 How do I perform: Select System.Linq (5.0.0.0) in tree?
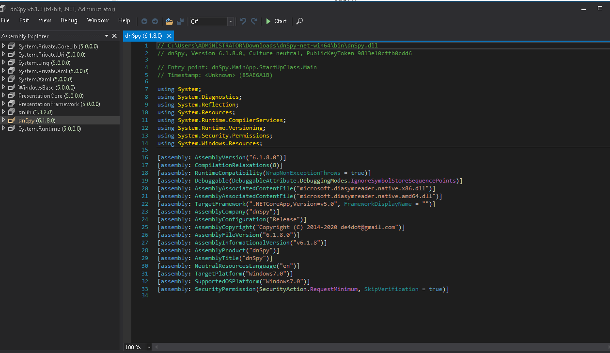tap(45, 63)
